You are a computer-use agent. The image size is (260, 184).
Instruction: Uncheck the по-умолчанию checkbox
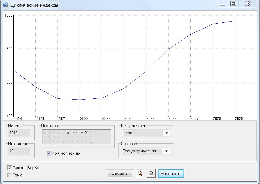pos(49,153)
